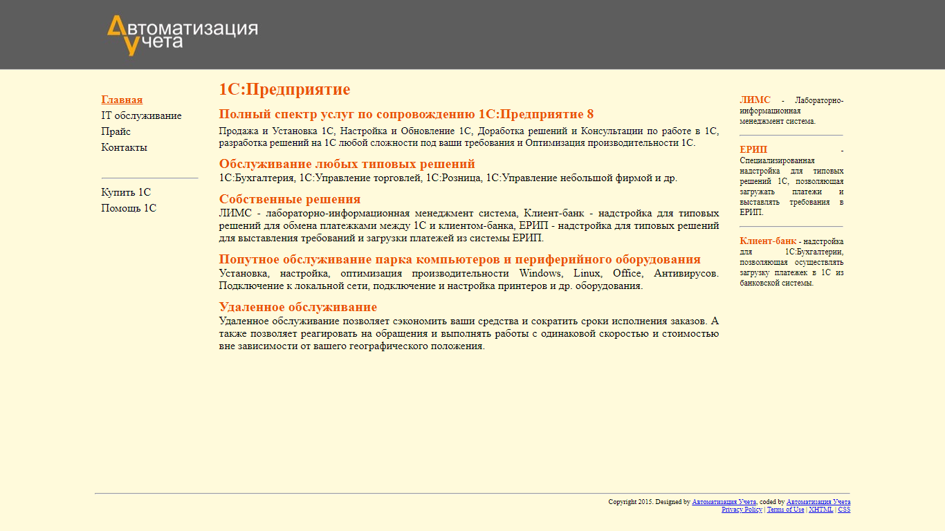Open the Terms of Use footer link
Screen dimensions: 945x531
pos(785,510)
